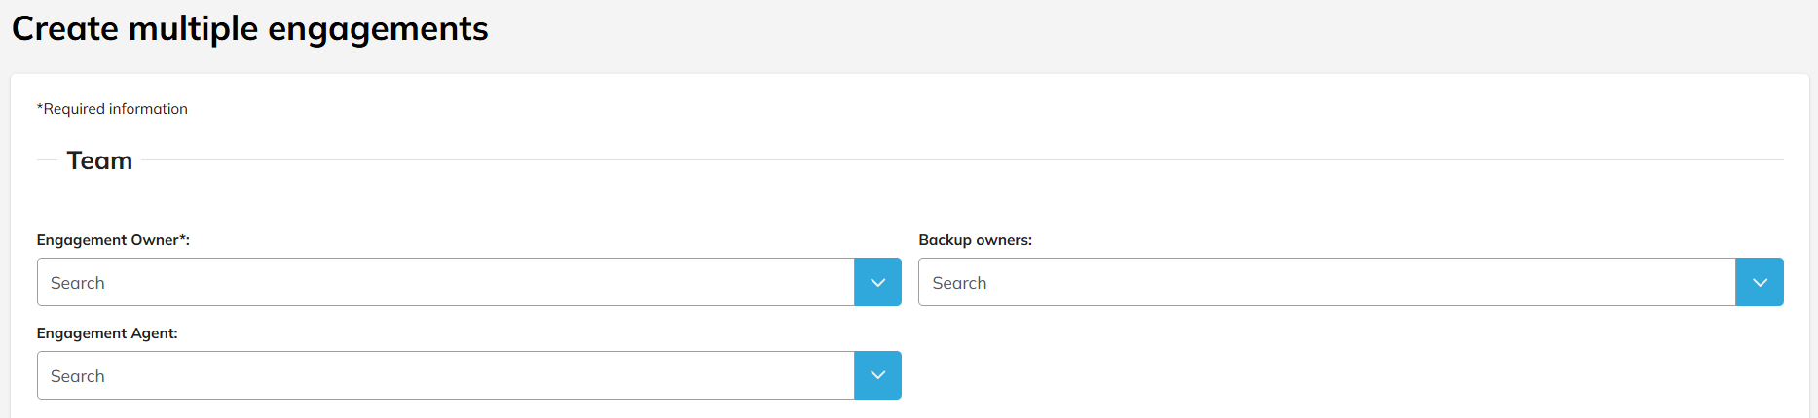1818x418 pixels.
Task: Click the word engagements in page title
Action: click(378, 29)
